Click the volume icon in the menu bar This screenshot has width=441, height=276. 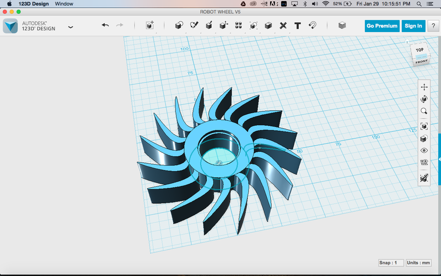315,4
